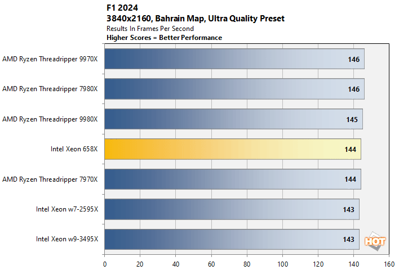Click the 'F1 2024' chart title

point(122,8)
